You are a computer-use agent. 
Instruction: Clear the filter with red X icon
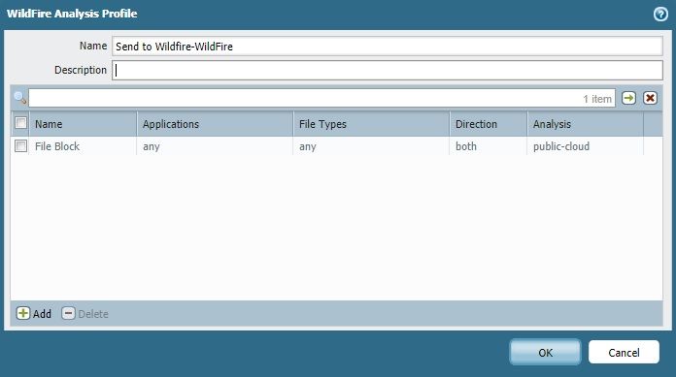point(650,98)
